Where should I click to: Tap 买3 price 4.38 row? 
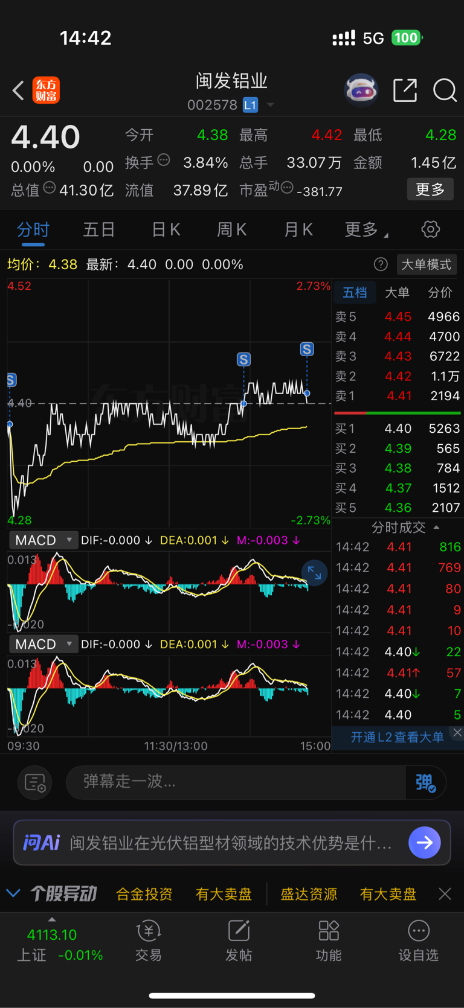398,468
